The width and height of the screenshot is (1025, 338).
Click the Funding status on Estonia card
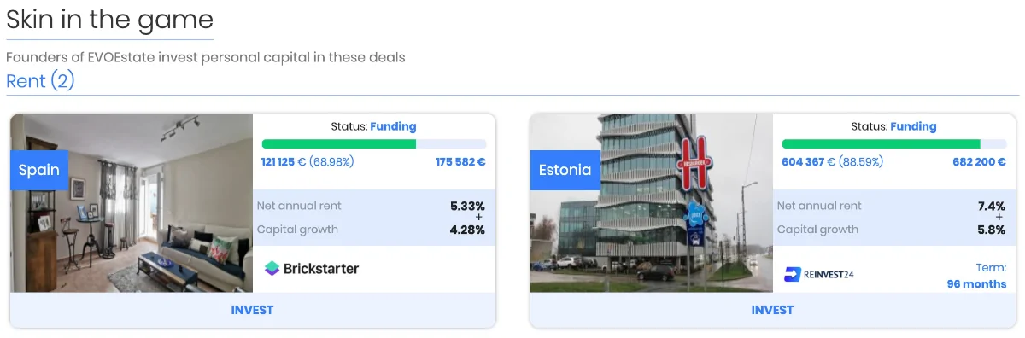pyautogui.click(x=913, y=126)
